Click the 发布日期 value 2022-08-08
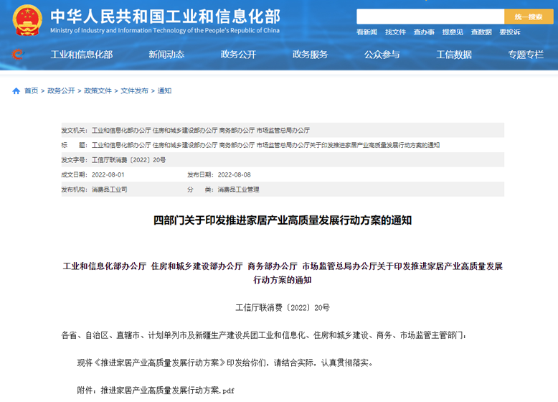 point(234,175)
